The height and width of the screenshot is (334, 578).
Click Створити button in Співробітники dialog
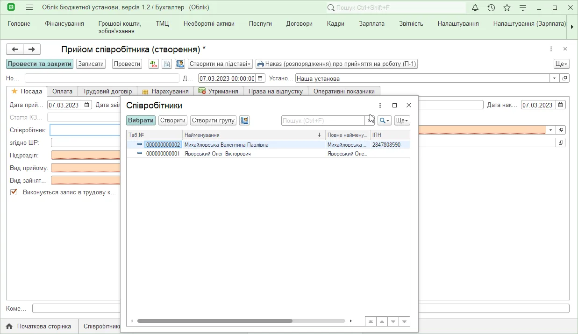click(173, 121)
